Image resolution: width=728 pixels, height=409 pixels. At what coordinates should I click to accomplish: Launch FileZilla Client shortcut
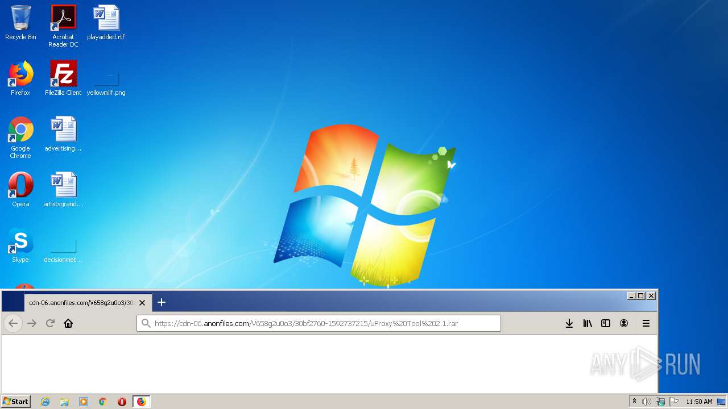tap(63, 78)
